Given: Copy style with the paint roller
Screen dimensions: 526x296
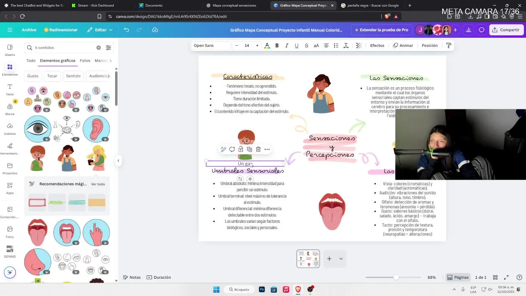Looking at the screenshot, I should [x=449, y=46].
